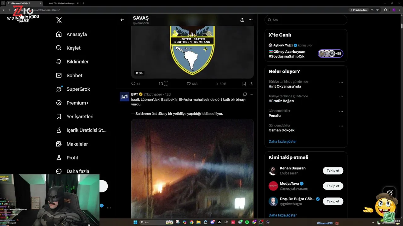Open the MedyaTava profile avatar
403x226 pixels.
273,186
